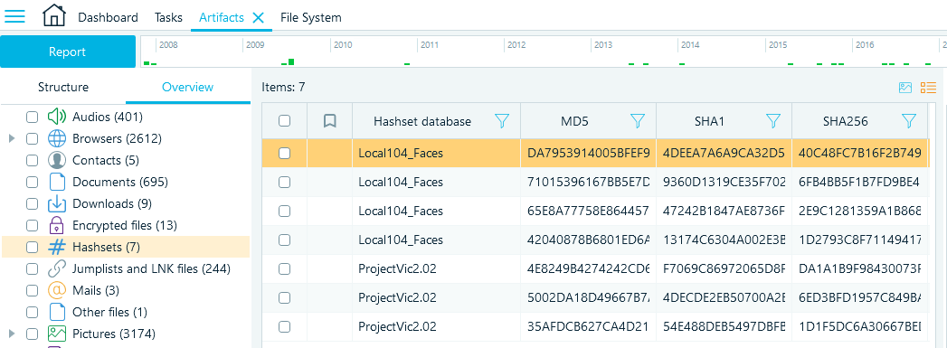The image size is (947, 348).
Task: Open Documents (695) category
Action: click(120, 183)
